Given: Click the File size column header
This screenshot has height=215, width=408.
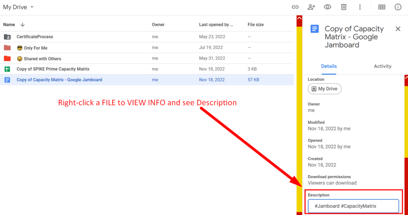Looking at the screenshot, I should (255, 25).
